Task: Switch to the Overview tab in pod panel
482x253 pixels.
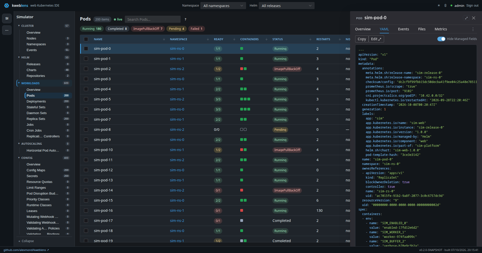Action: coord(363,29)
